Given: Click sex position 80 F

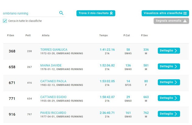Looking at the screenshot, I should click(146, 83).
